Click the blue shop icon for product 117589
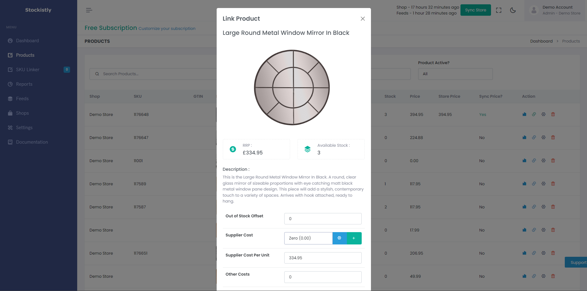This screenshot has width=587, height=291. pos(524,183)
